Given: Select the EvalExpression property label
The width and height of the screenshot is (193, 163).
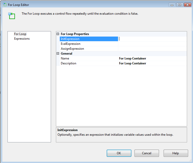Looking at the screenshot, I should [71, 44].
